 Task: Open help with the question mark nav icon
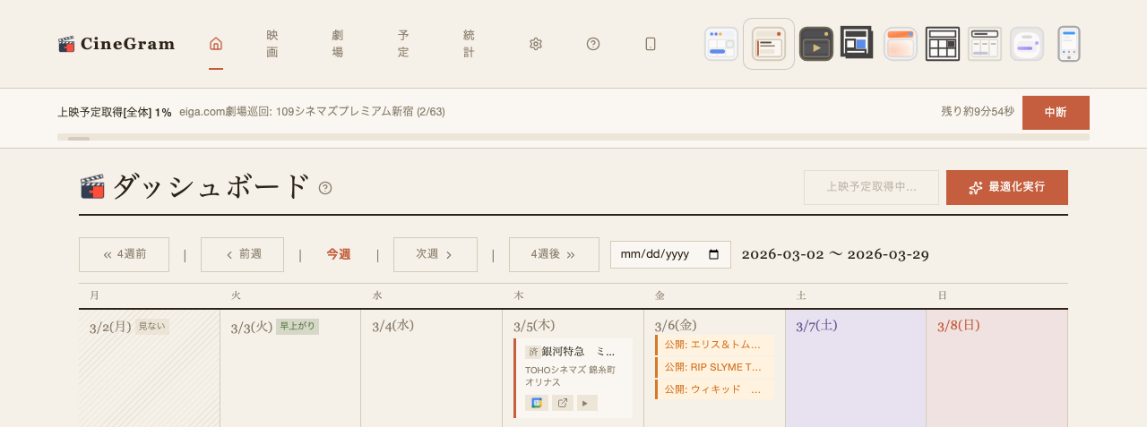click(x=593, y=44)
